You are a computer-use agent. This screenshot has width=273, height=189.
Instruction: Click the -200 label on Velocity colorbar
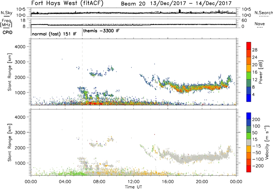click(258, 166)
